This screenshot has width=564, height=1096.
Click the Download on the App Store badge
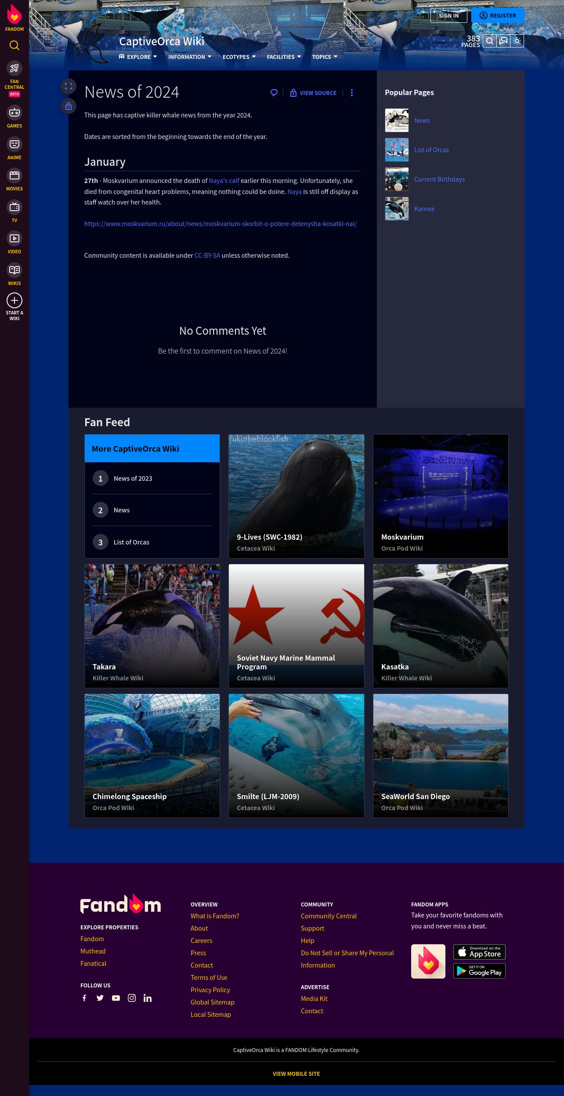pos(479,952)
